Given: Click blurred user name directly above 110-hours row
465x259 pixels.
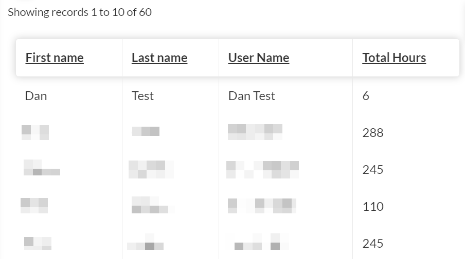Looking at the screenshot, I should (262, 169).
